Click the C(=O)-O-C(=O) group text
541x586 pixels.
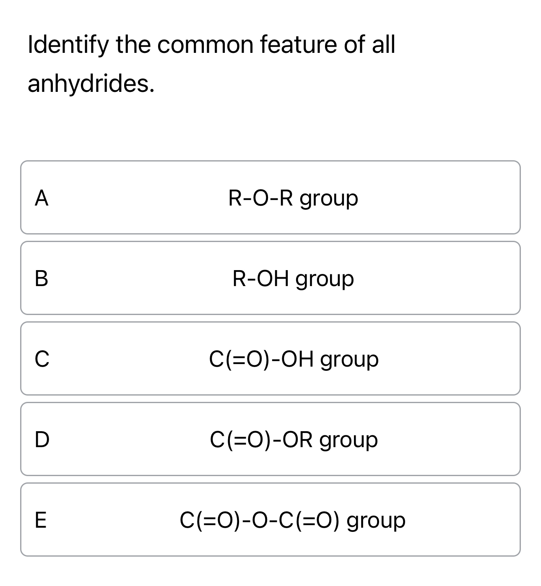pos(292,520)
